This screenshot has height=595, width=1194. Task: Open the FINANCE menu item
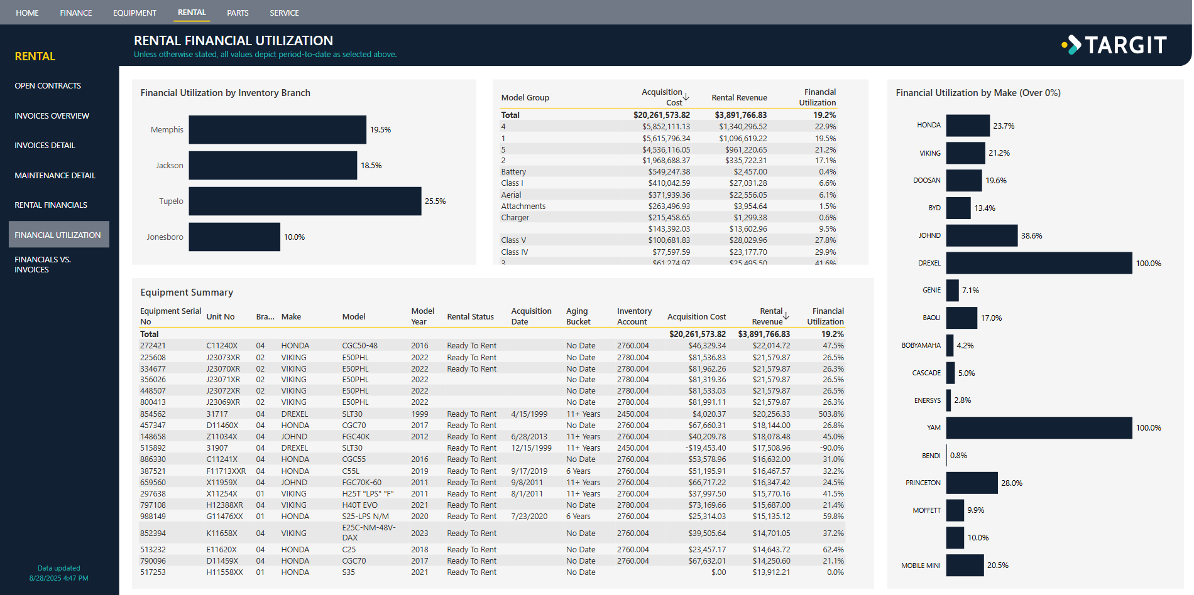pos(75,12)
